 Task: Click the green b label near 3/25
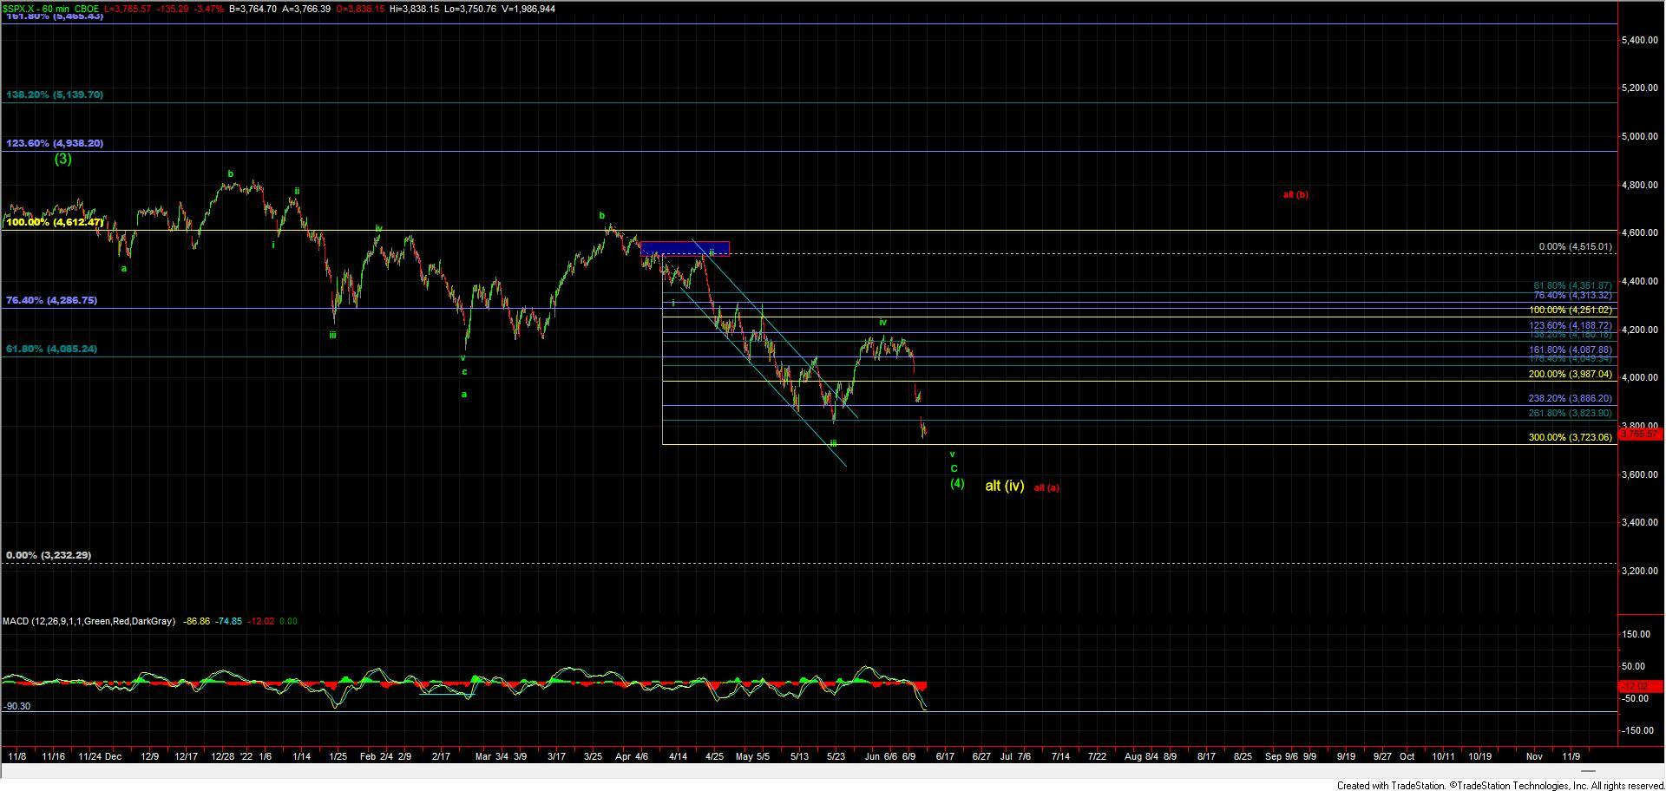coord(601,216)
